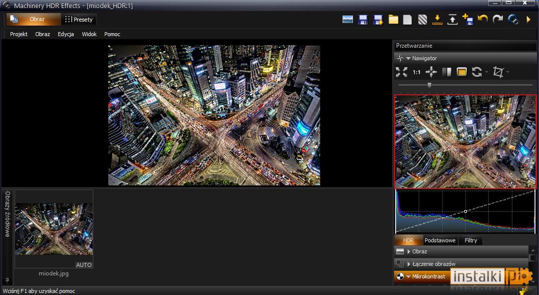
Task: Click the fit-to-screen expanding arrows icon
Action: coord(401,72)
